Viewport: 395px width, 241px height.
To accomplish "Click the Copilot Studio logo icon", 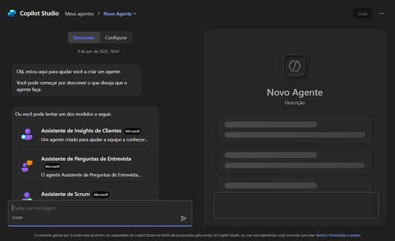I will tap(12, 13).
